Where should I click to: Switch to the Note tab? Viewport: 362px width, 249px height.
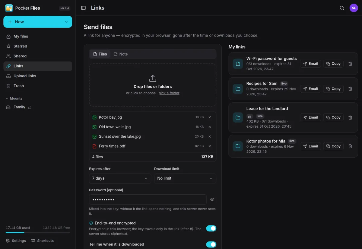pos(121,54)
